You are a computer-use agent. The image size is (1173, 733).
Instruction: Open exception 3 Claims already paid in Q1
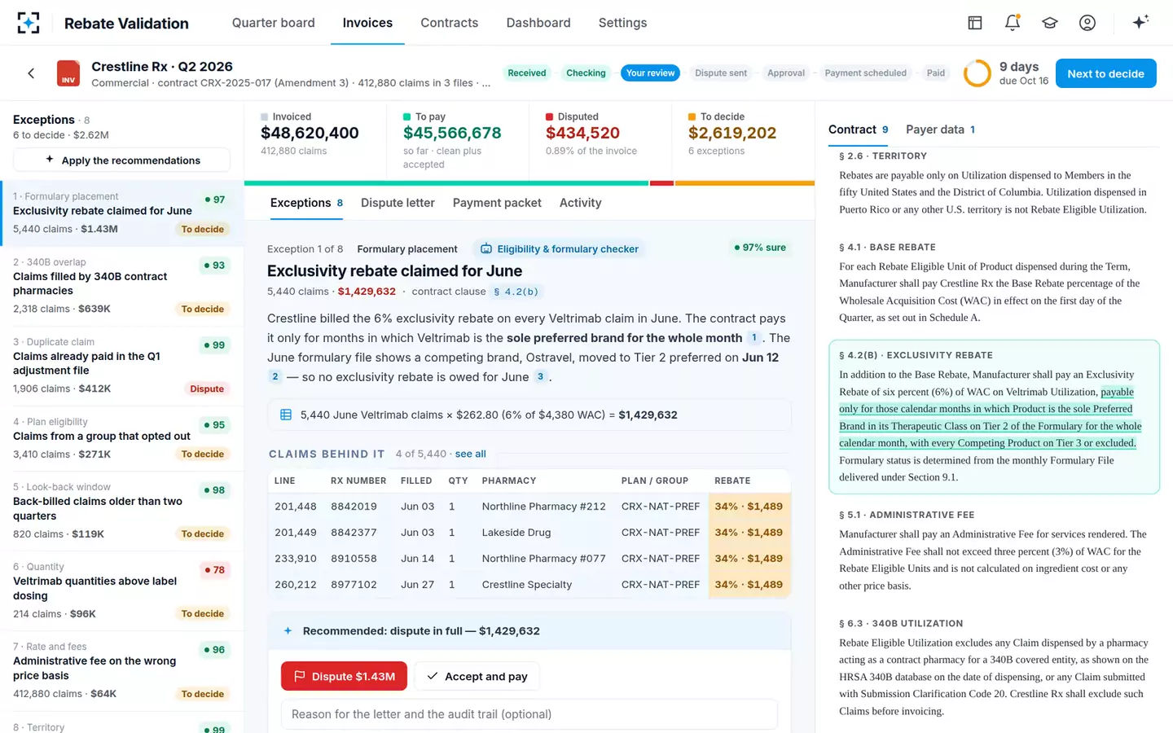[122, 366]
